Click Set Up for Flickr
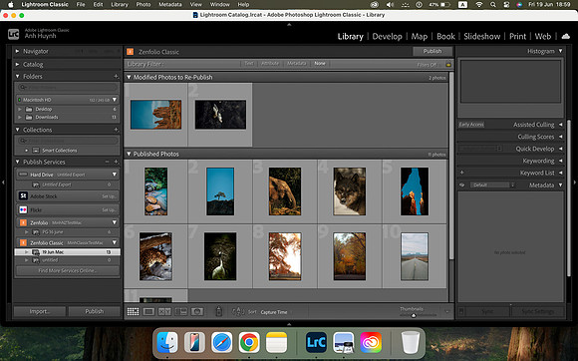578x361 pixels. [109, 210]
